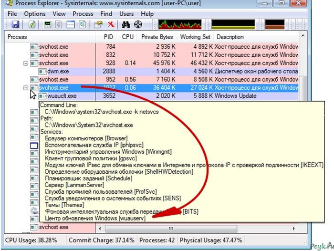This screenshot has height=251, width=334.
Task: Click the icon of svchost.exe PID 784
Action: coord(34,47)
